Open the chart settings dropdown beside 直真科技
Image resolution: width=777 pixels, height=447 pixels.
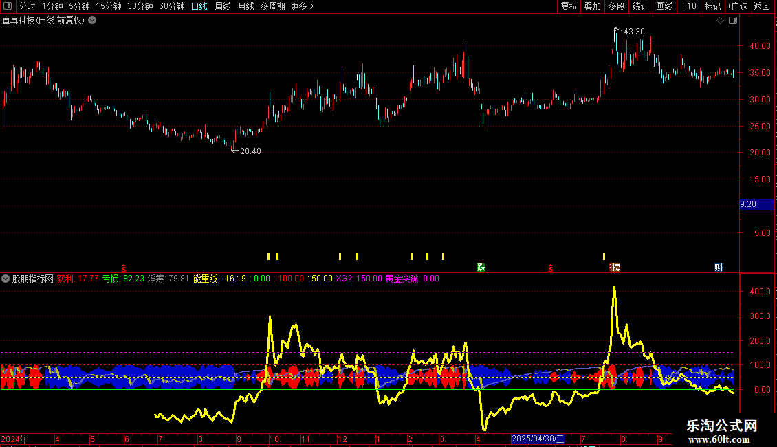click(x=92, y=21)
